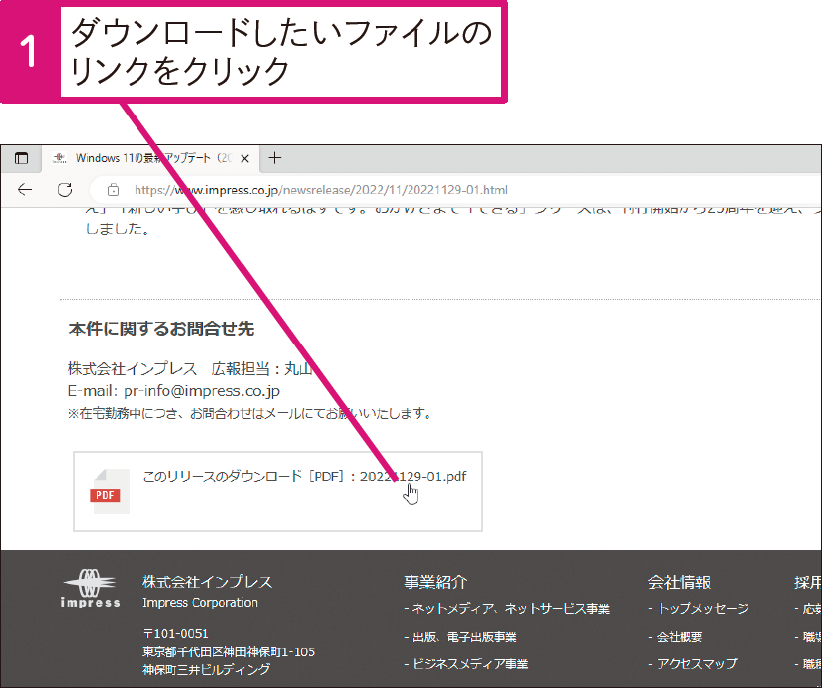Open a new tab
Screen dimensions: 822x688
click(275, 157)
